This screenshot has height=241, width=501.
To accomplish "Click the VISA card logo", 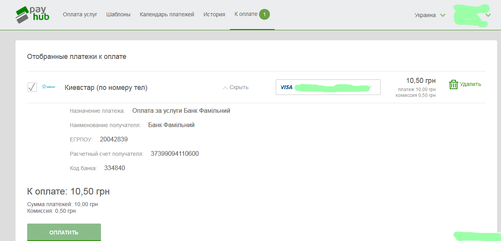I will [286, 87].
